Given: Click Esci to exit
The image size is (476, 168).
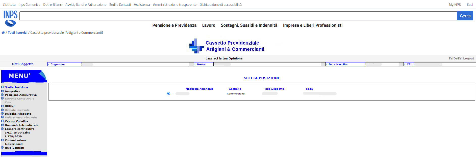Looking at the screenshot, I should click(470, 5).
